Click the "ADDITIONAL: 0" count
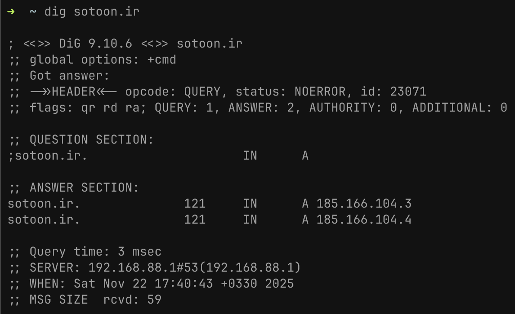 [x=459, y=108]
